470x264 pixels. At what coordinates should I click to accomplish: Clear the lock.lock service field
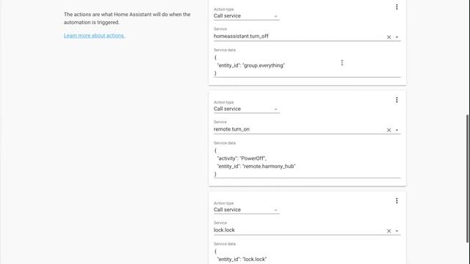pos(388,231)
